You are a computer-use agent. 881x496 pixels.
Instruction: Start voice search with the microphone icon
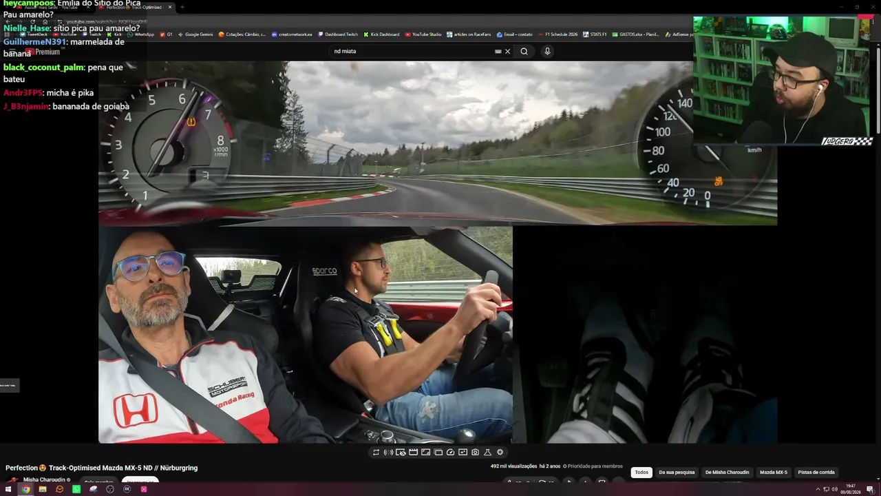tap(547, 51)
